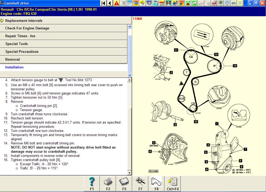Click the last yellow toolbar icon
This screenshot has height=192, width=266.
coord(240,3)
